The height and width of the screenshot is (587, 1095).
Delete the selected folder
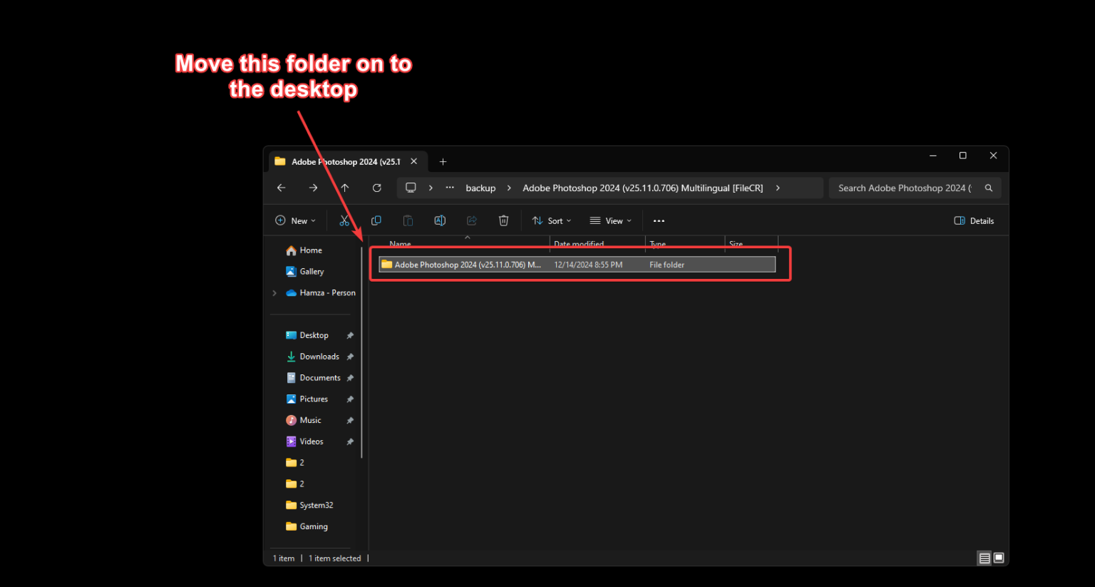[503, 220]
